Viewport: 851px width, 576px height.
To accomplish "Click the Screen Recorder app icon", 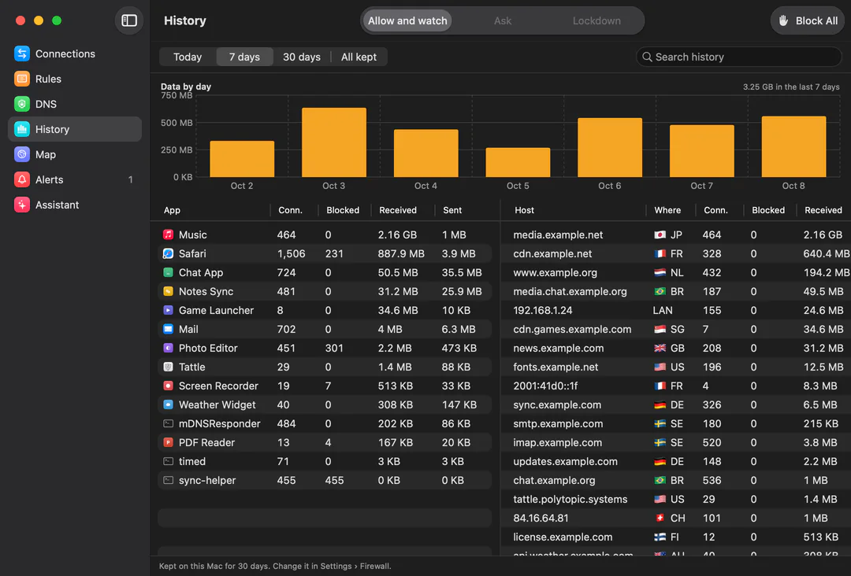I will [169, 386].
